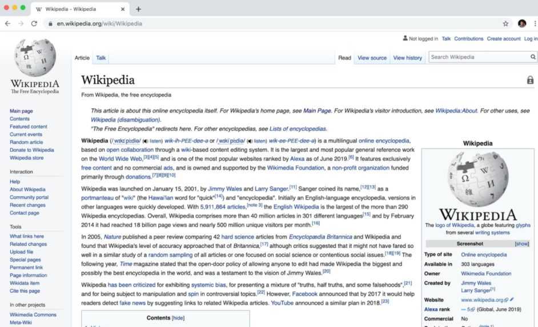This screenshot has height=327, width=538.
Task: Open the Chrome profile avatar
Action: coord(522,23)
